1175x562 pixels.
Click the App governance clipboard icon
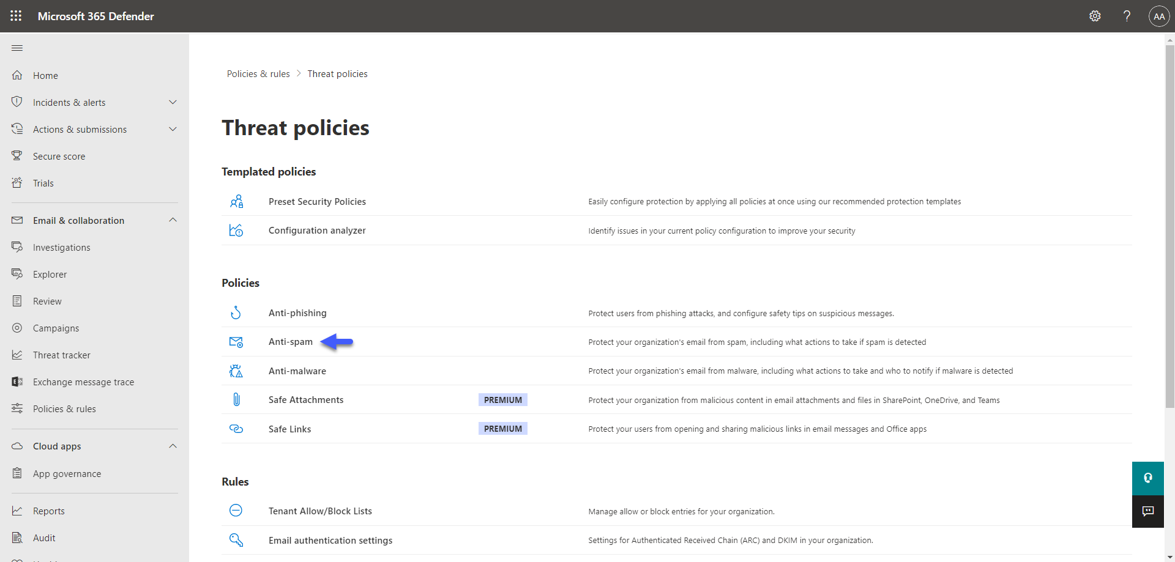click(17, 473)
